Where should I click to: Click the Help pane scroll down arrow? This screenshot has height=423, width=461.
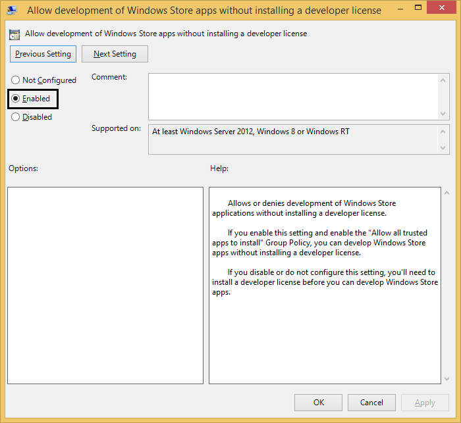(x=447, y=379)
